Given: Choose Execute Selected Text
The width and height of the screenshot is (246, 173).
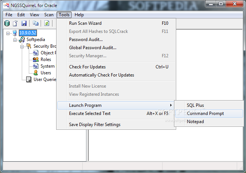Looking at the screenshot, I should [x=116, y=113].
